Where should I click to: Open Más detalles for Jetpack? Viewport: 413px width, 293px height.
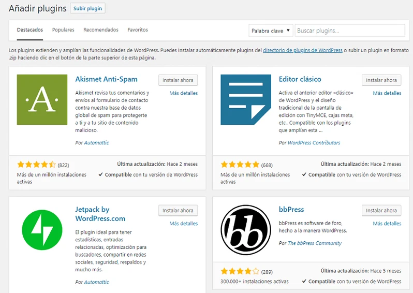(184, 224)
